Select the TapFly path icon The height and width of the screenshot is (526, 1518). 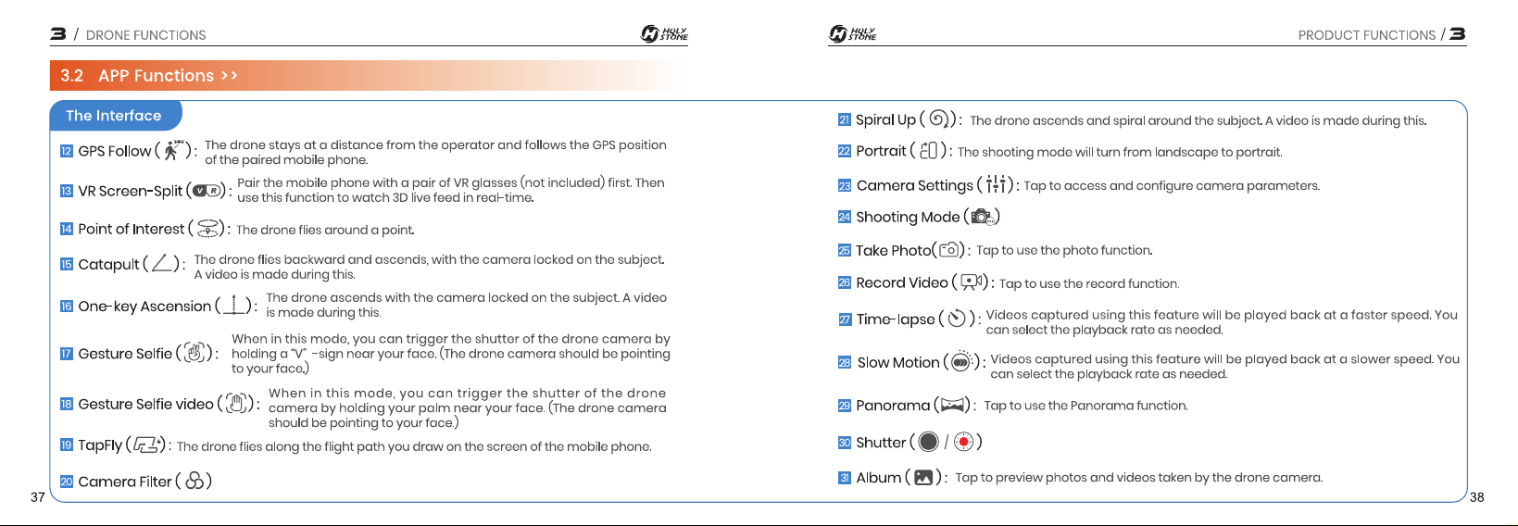147,445
